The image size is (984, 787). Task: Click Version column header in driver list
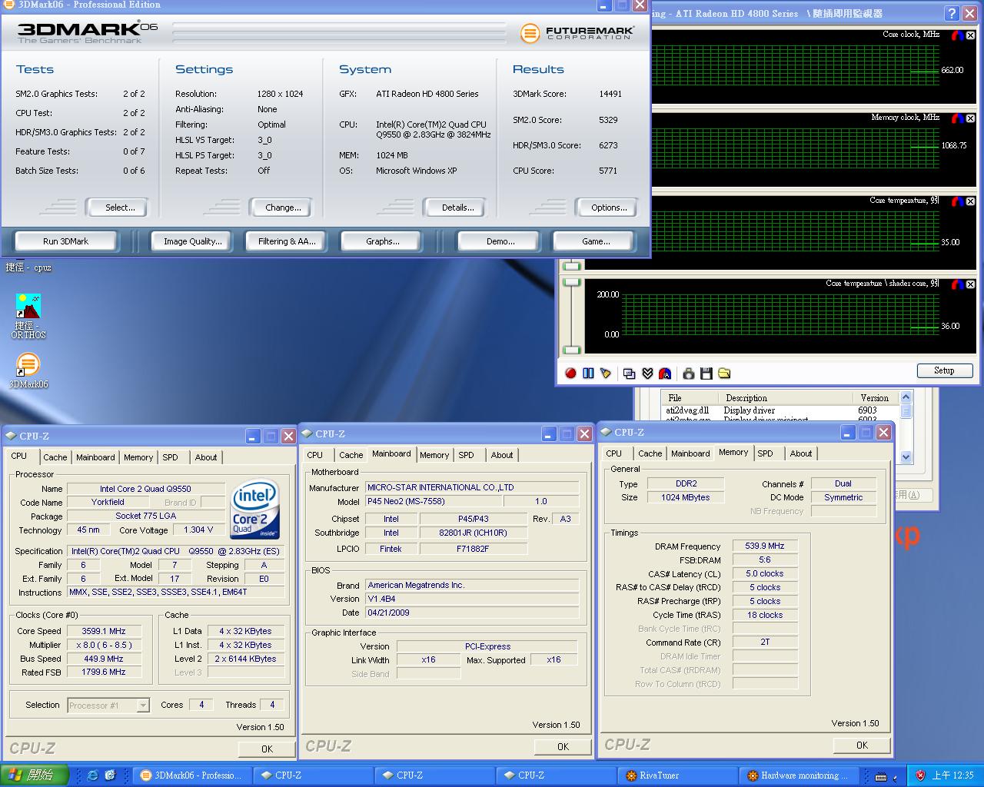[874, 398]
